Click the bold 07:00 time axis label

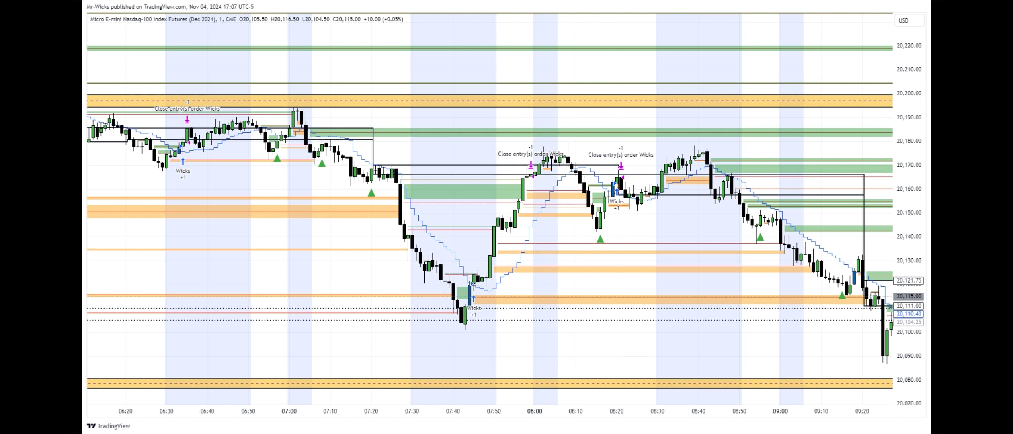289,411
